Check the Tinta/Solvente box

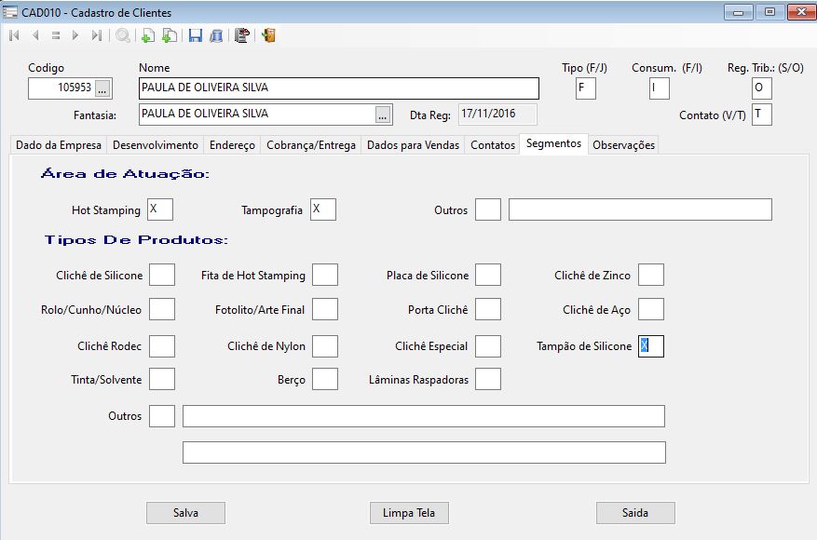tap(162, 379)
